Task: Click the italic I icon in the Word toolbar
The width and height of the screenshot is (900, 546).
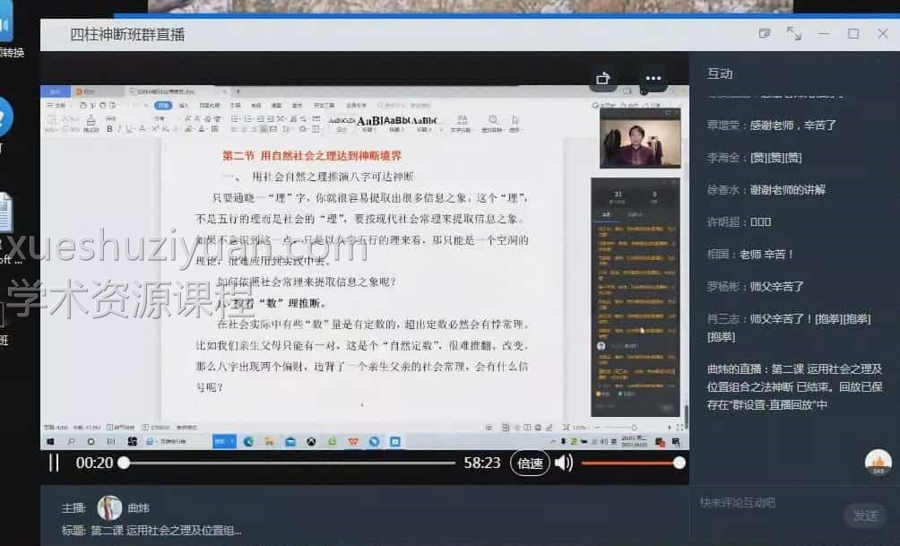Action: pyautogui.click(x=118, y=126)
